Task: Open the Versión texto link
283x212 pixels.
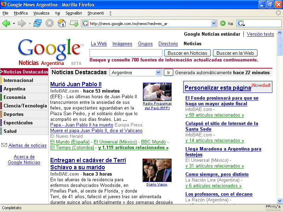Action: [260, 34]
